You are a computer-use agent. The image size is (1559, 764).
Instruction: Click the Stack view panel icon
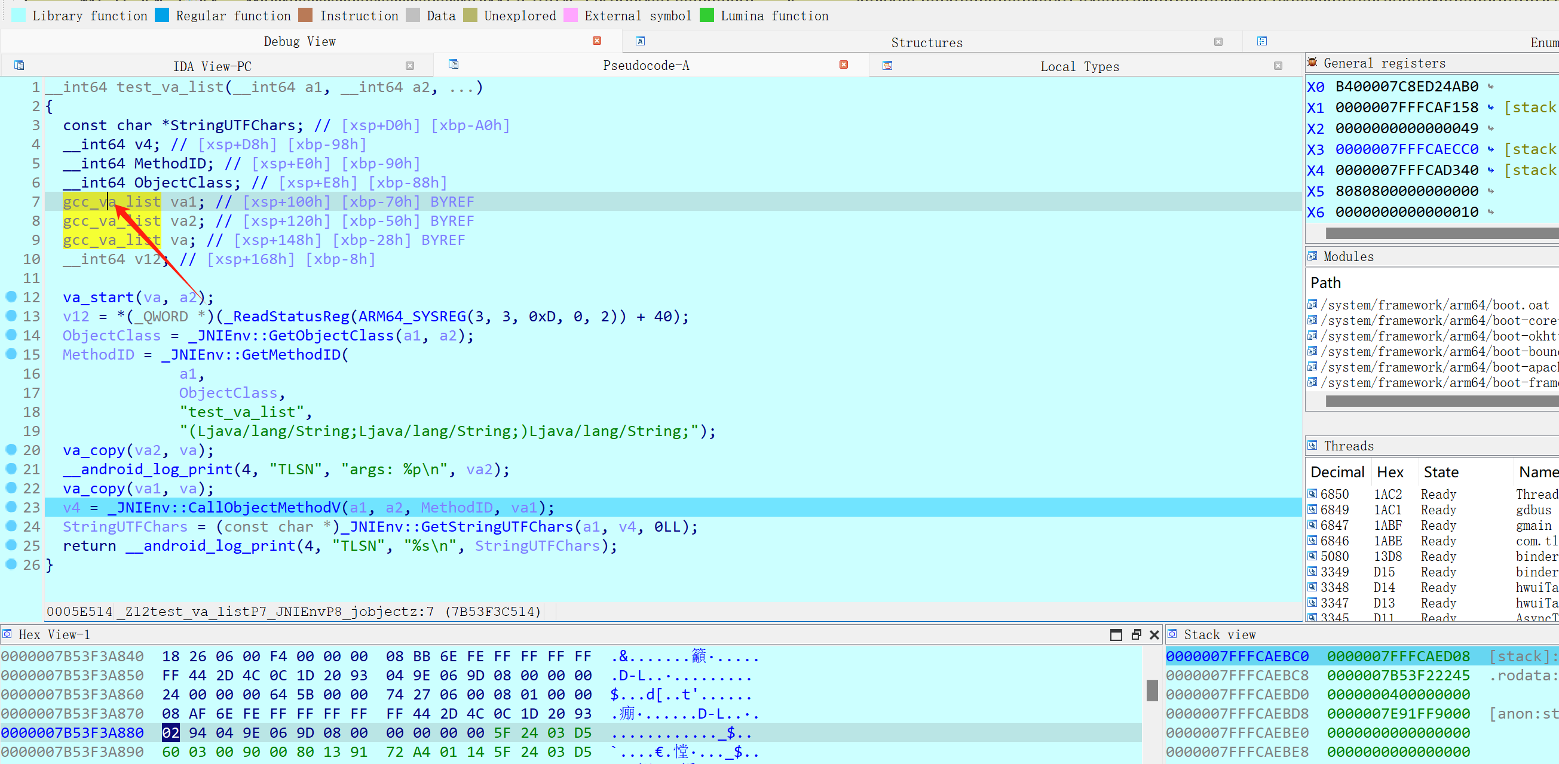1172,634
